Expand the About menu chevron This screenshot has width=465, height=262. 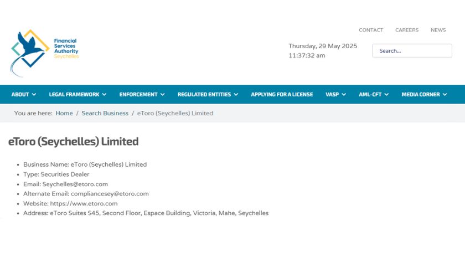34,94
